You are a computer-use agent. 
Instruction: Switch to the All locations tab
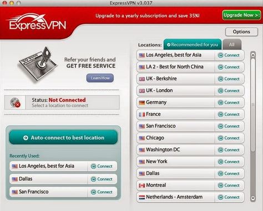point(232,44)
